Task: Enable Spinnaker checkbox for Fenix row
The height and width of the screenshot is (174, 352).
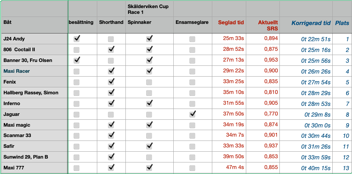Action: (149, 82)
